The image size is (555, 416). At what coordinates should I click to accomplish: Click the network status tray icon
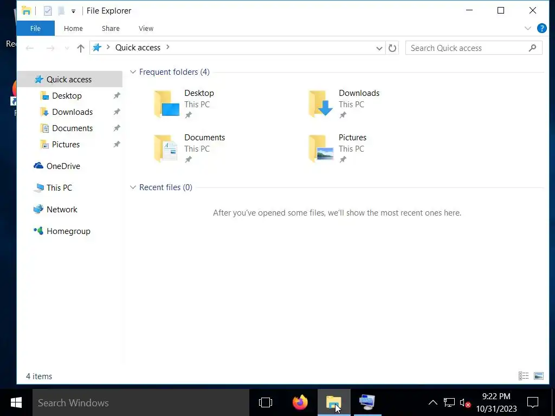click(449, 402)
